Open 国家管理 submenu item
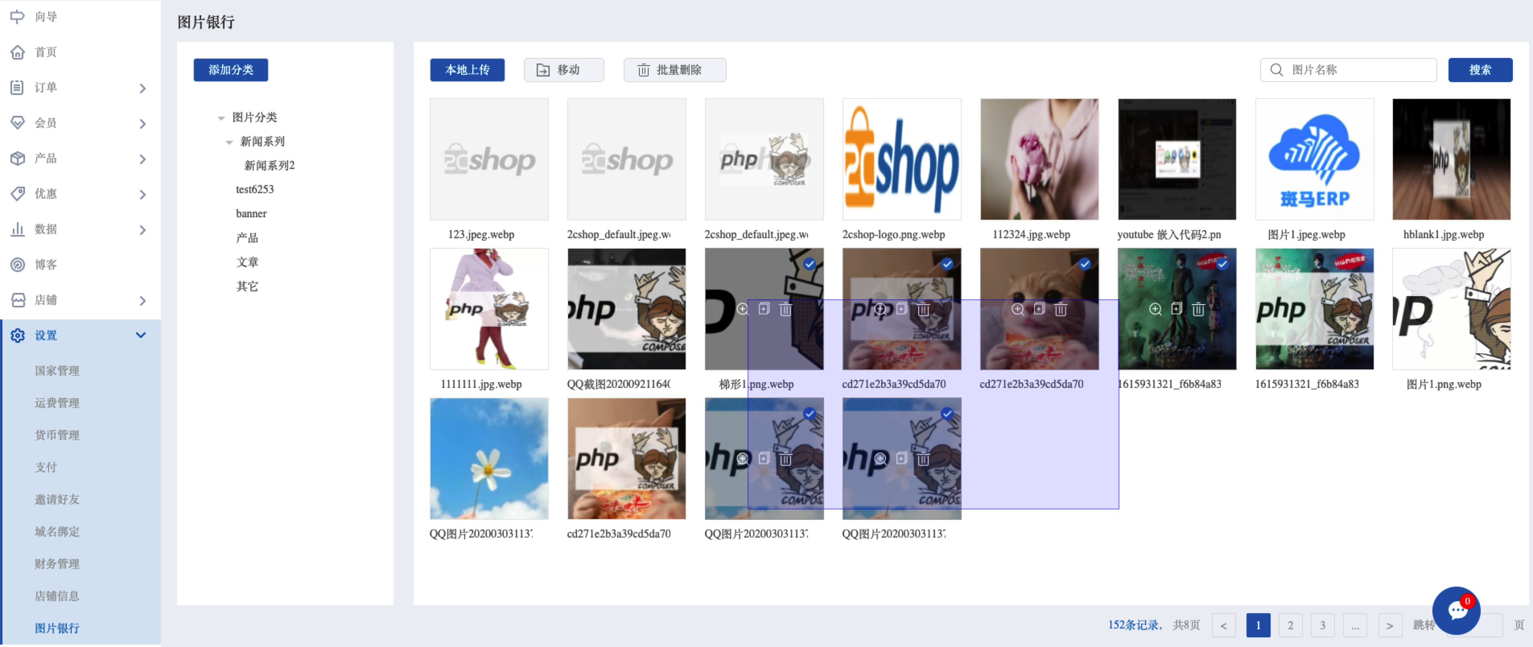The height and width of the screenshot is (647, 1533). click(x=57, y=371)
